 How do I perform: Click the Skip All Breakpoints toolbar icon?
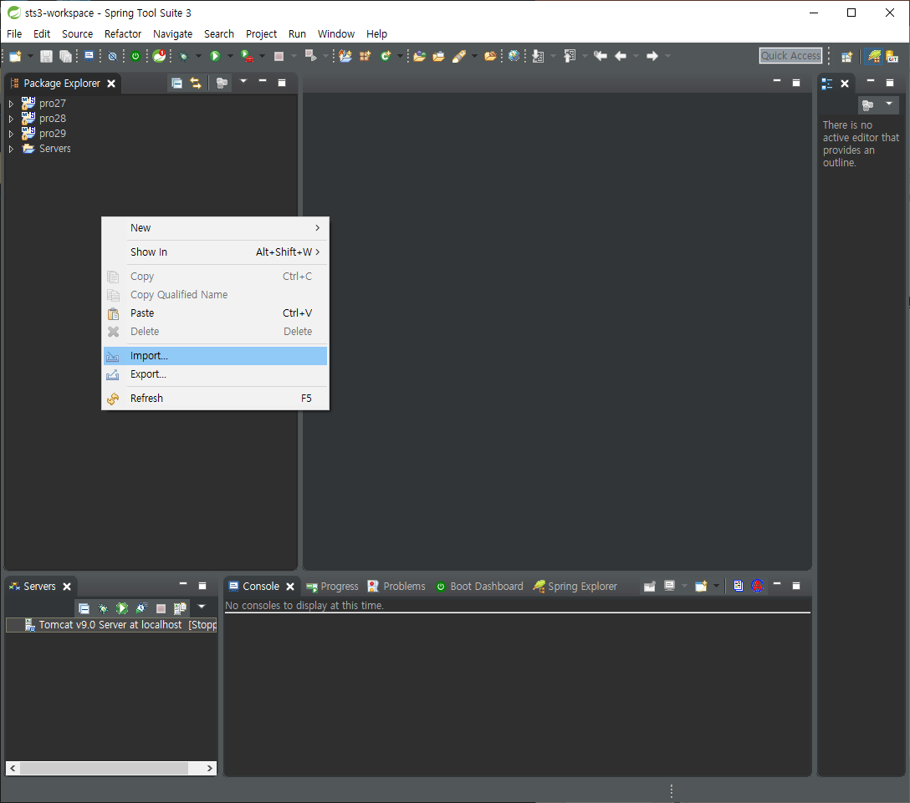113,56
